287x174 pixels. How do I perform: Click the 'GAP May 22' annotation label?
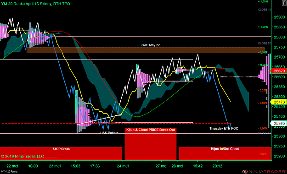[x=151, y=45]
